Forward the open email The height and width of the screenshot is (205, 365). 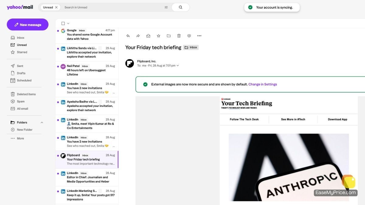point(138,36)
